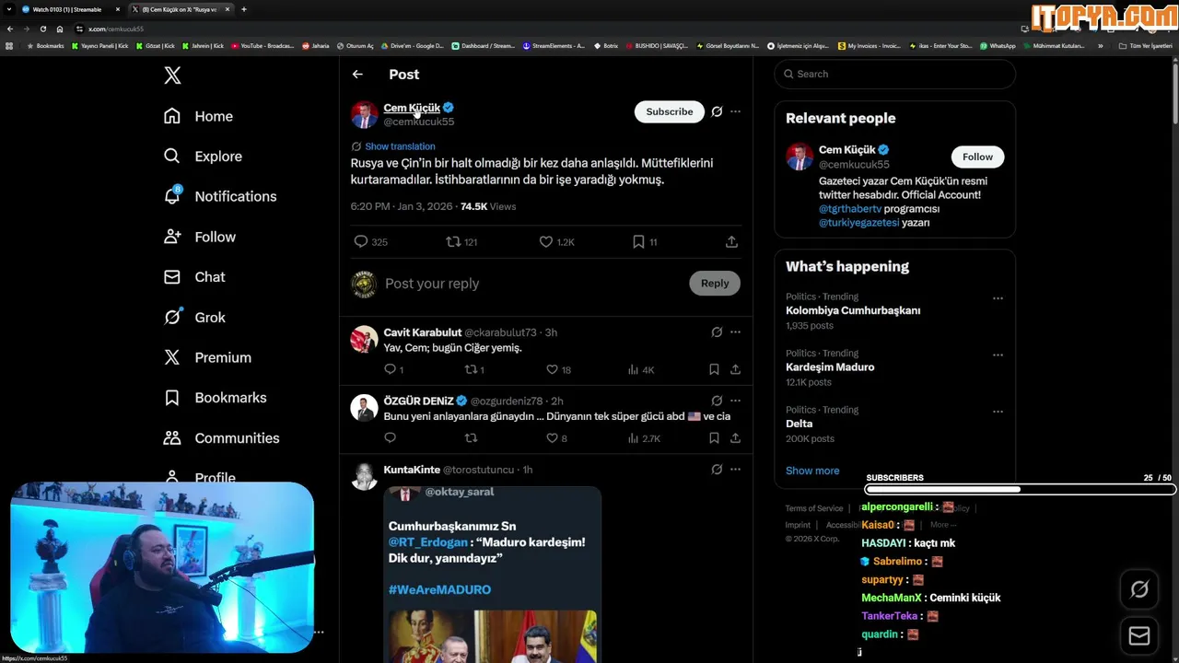Reply to ÖZGÜR DENİZ's comment
The height and width of the screenshot is (663, 1179).
390,438
